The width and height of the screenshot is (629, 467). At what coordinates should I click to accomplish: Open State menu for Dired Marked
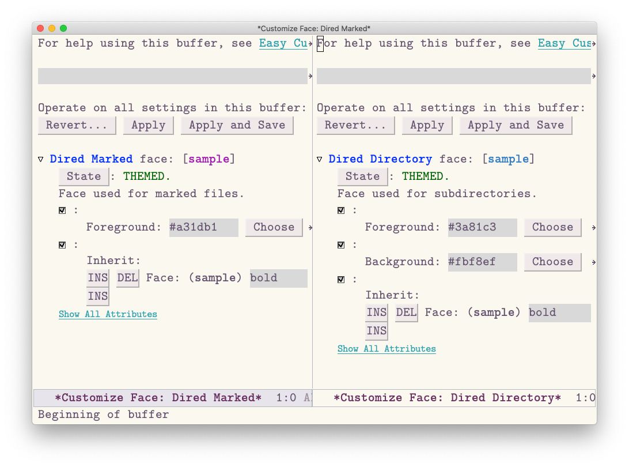84,176
